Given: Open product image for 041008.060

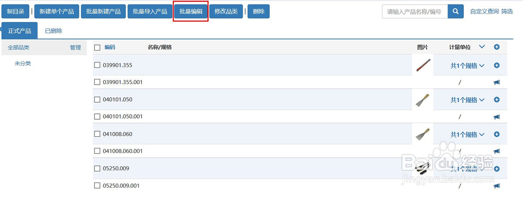Looking at the screenshot, I should 423,134.
